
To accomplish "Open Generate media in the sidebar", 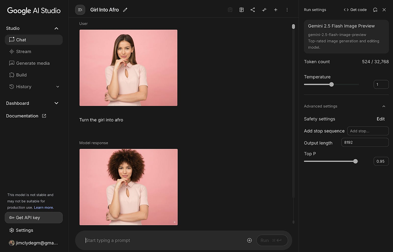I will pyautogui.click(x=33, y=63).
